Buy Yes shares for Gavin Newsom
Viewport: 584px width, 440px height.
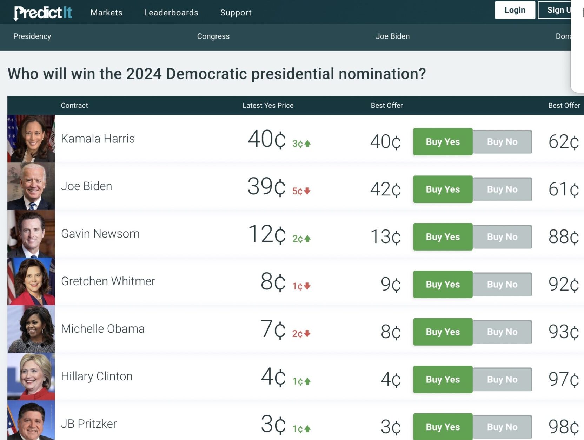click(x=443, y=237)
